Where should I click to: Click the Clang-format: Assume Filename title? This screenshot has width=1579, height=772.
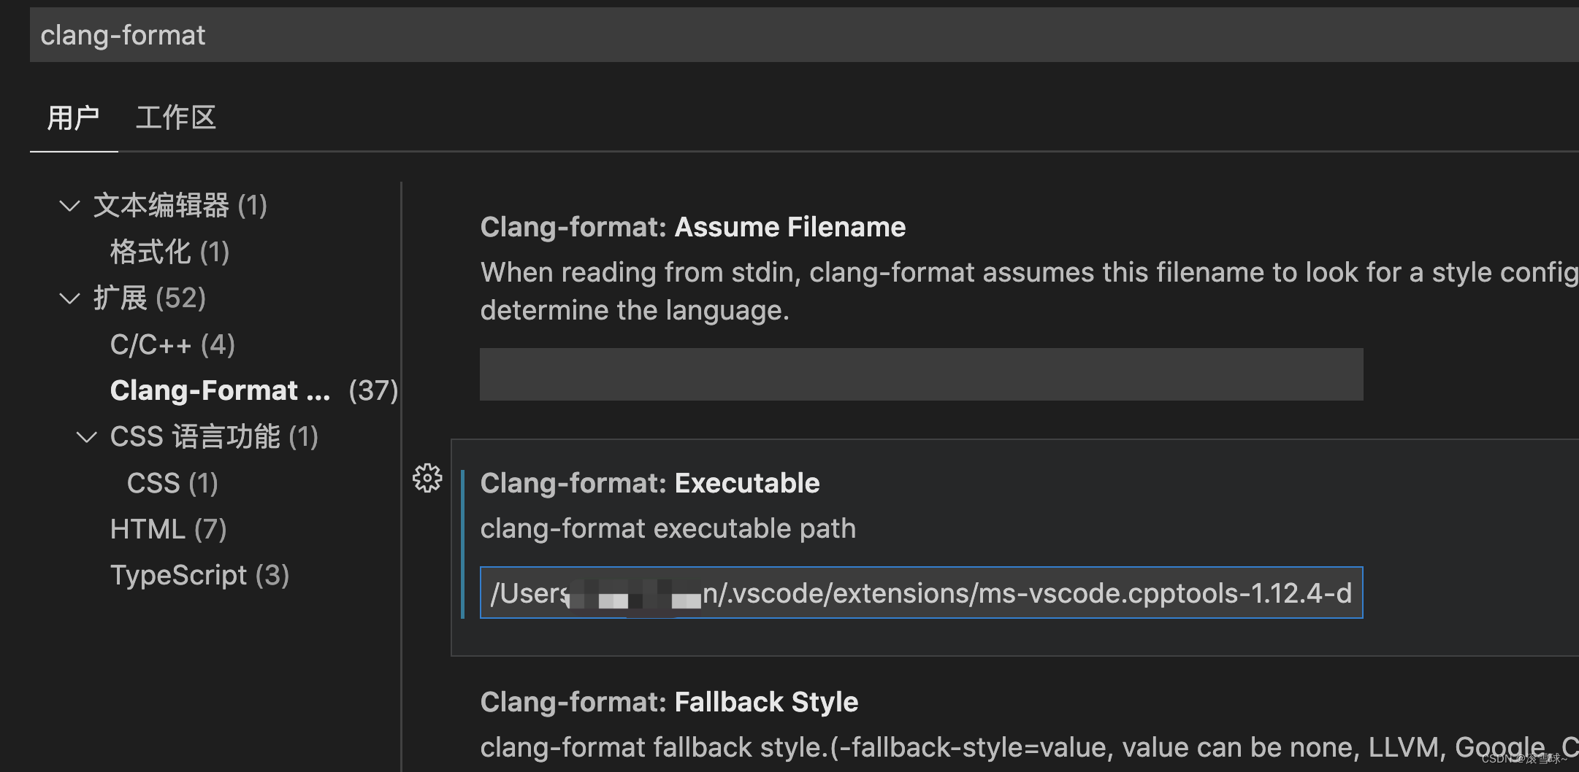693,227
